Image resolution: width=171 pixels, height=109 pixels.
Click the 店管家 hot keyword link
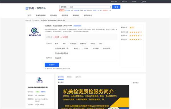[x=81, y=11]
